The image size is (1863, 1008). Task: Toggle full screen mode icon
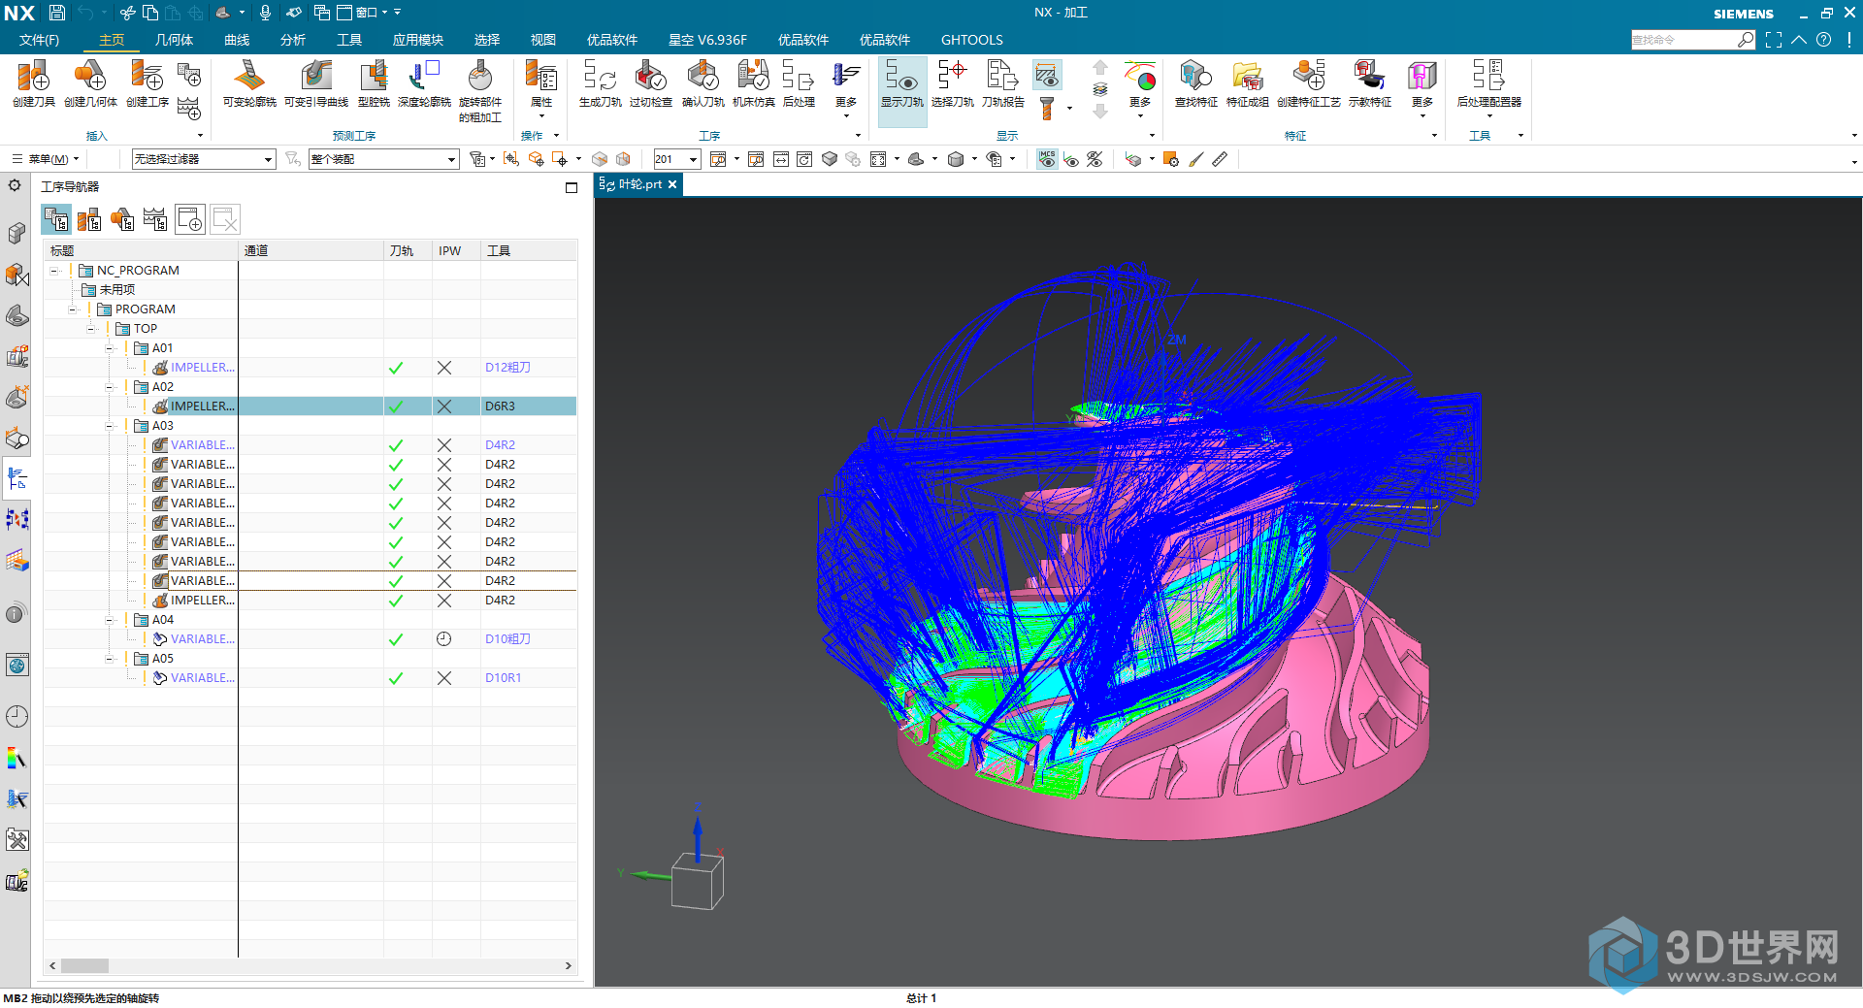pyautogui.click(x=1774, y=40)
